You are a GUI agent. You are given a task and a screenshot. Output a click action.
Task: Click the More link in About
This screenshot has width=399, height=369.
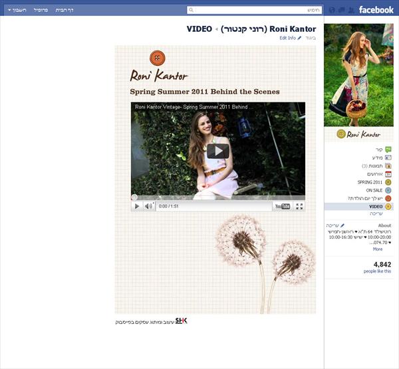pyautogui.click(x=378, y=249)
